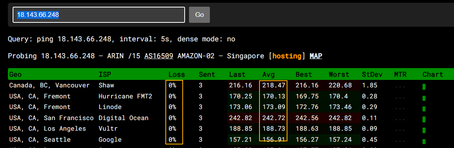Screen dimensions: 454x148
Task: Open the MAP link
Action: pyautogui.click(x=316, y=56)
